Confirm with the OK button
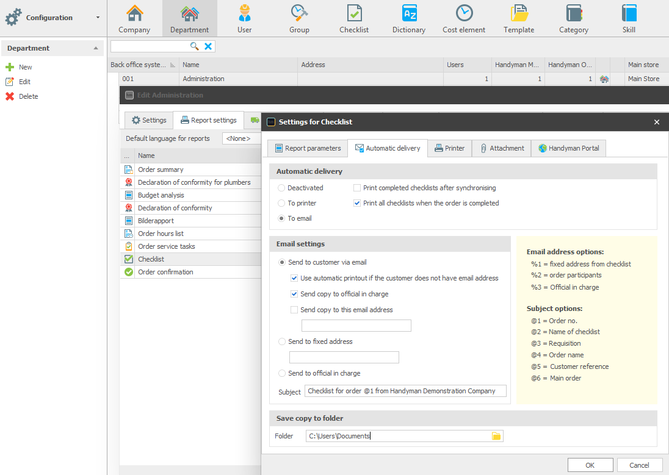The height and width of the screenshot is (475, 669). coord(590,465)
